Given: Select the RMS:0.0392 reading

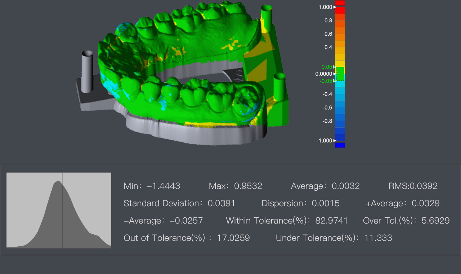Looking at the screenshot, I should (413, 186).
